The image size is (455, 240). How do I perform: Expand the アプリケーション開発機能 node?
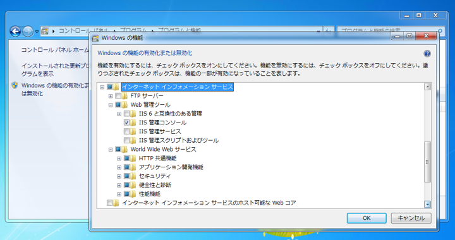click(119, 167)
